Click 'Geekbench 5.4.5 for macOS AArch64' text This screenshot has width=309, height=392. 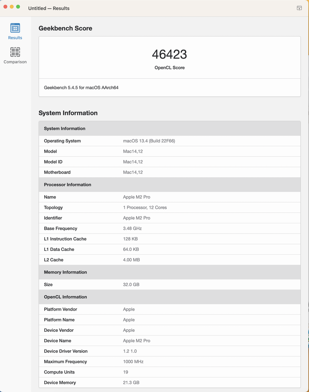coord(81,88)
